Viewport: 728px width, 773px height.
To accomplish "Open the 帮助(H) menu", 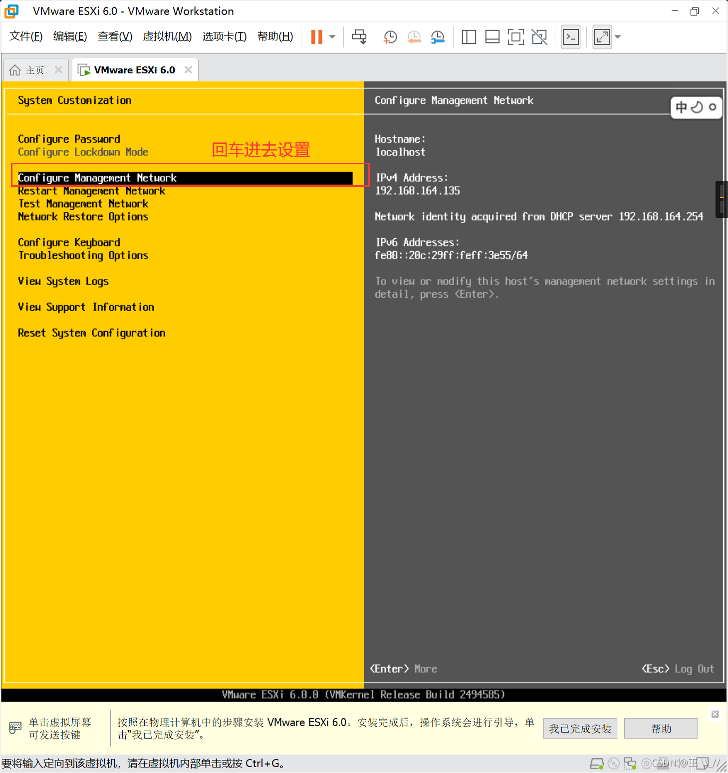I will click(275, 36).
